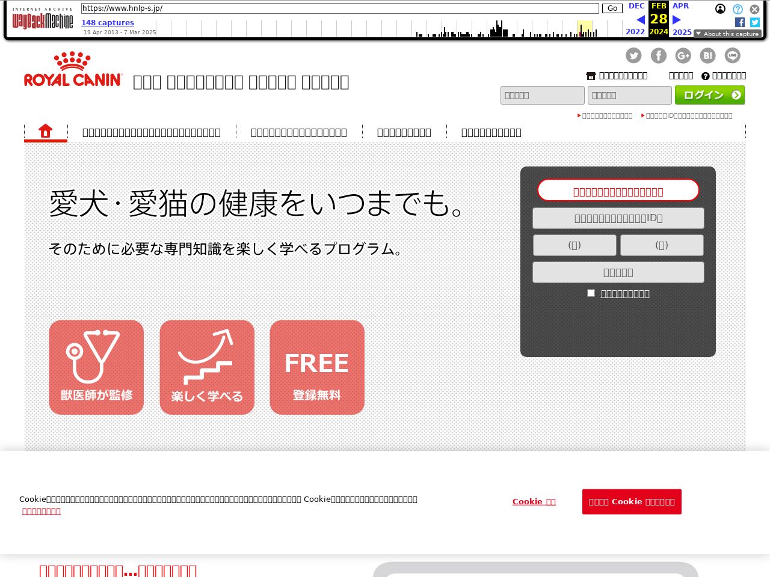The height and width of the screenshot is (577, 770).
Task: Expand the About this capture dropdown
Action: coord(727,34)
